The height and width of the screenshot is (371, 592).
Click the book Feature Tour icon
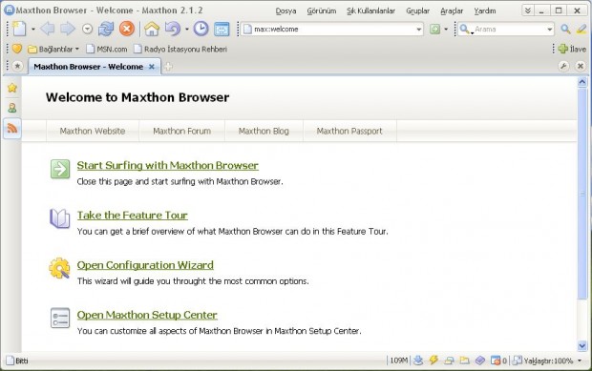[60, 218]
